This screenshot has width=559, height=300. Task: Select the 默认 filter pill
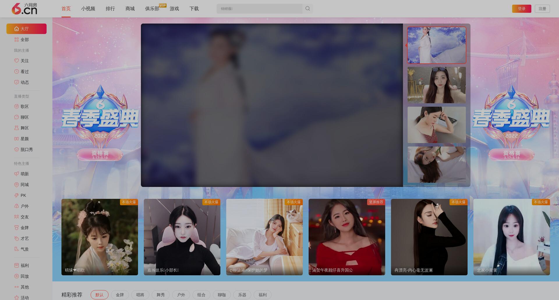coord(100,295)
